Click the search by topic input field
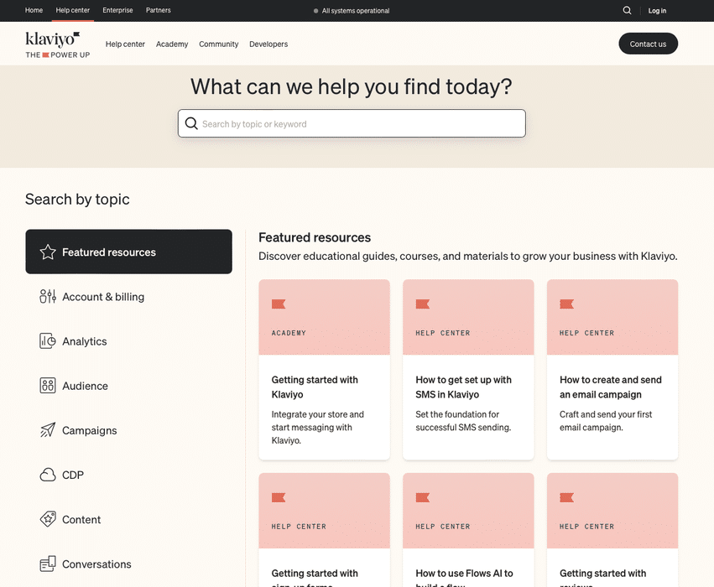Screen dimensions: 714x587 pyautogui.click(x=351, y=122)
